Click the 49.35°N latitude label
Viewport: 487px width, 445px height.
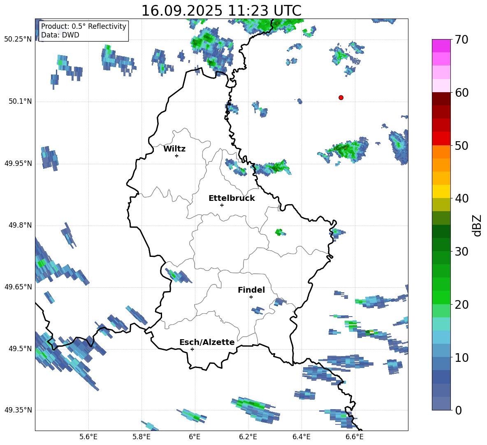coord(18,410)
